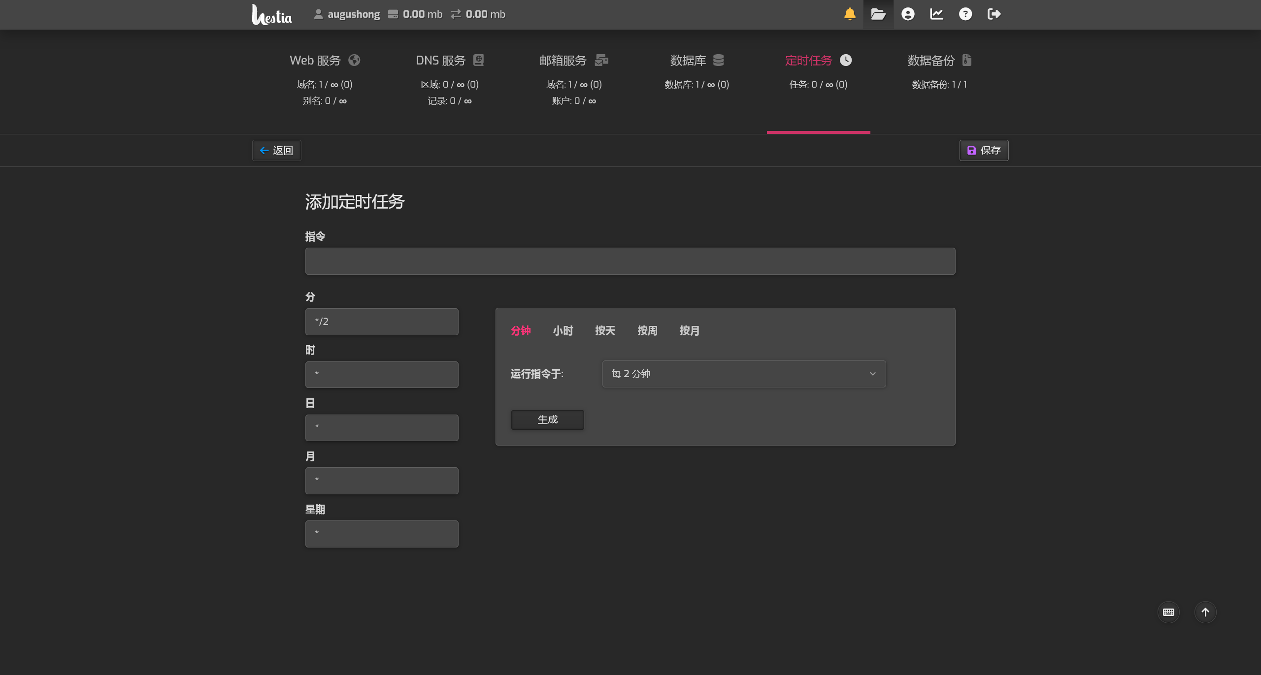Click the keyboard shortcuts icon button
Screen dimensions: 1261x675
point(1168,612)
